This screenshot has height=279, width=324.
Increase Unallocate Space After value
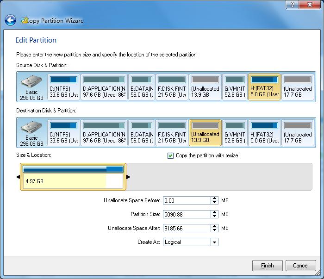(214, 226)
